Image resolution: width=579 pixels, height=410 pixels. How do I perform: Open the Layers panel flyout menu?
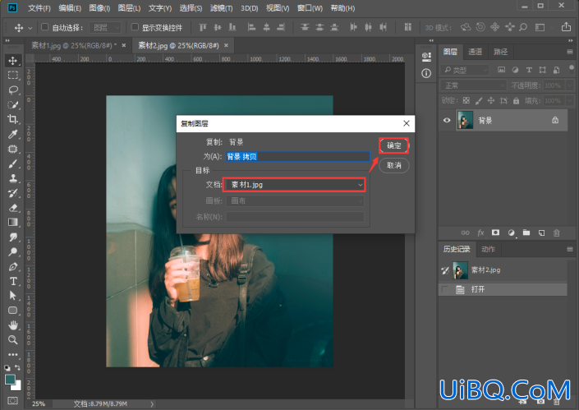coord(570,52)
